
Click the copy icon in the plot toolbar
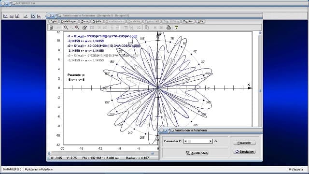tap(147, 28)
